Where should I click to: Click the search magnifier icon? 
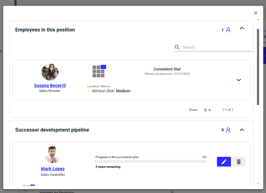177,47
